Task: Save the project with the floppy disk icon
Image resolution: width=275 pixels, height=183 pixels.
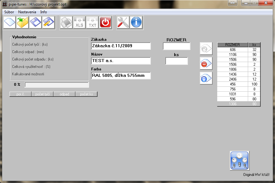Action: tap(36, 23)
